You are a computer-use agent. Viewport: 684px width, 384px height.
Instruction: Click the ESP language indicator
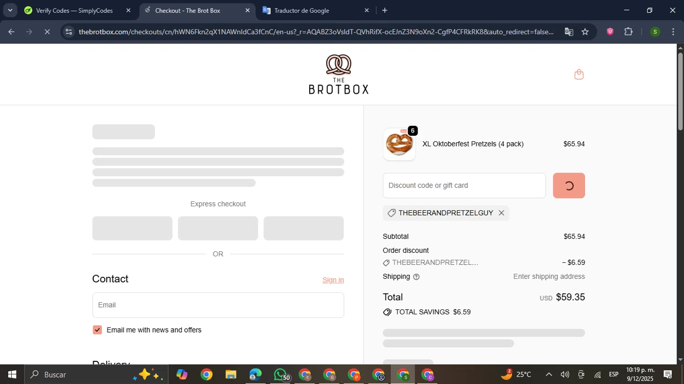[x=614, y=374]
